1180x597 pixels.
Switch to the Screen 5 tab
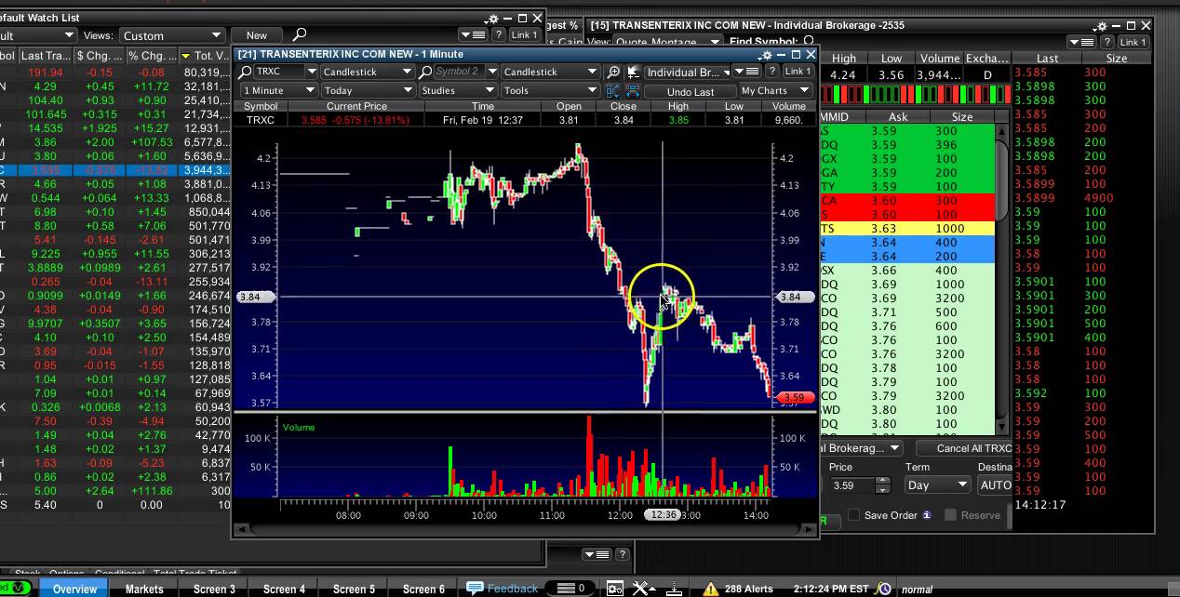pyautogui.click(x=354, y=589)
